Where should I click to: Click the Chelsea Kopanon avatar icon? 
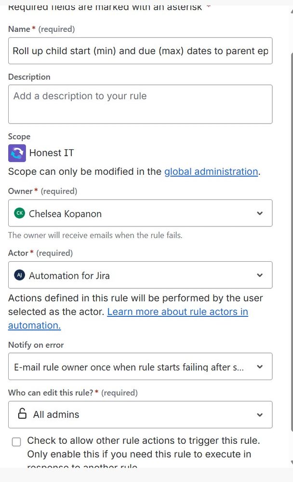pyautogui.click(x=20, y=213)
